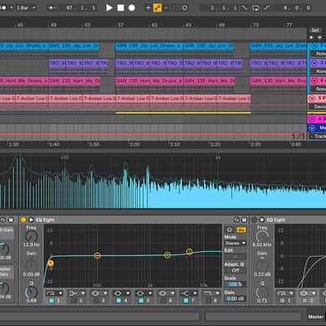326x326 pixels.
Task: Toggle the yellow spectrum analyzer button
Action: coord(241,230)
